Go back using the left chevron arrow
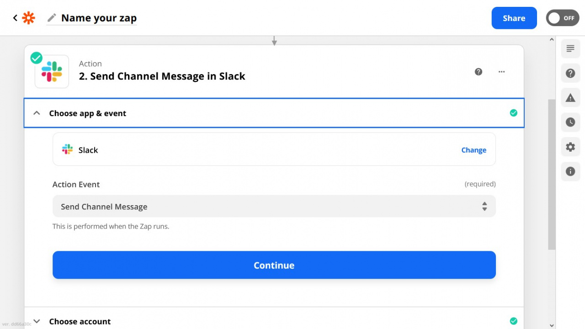This screenshot has height=329, width=585. coord(15,18)
